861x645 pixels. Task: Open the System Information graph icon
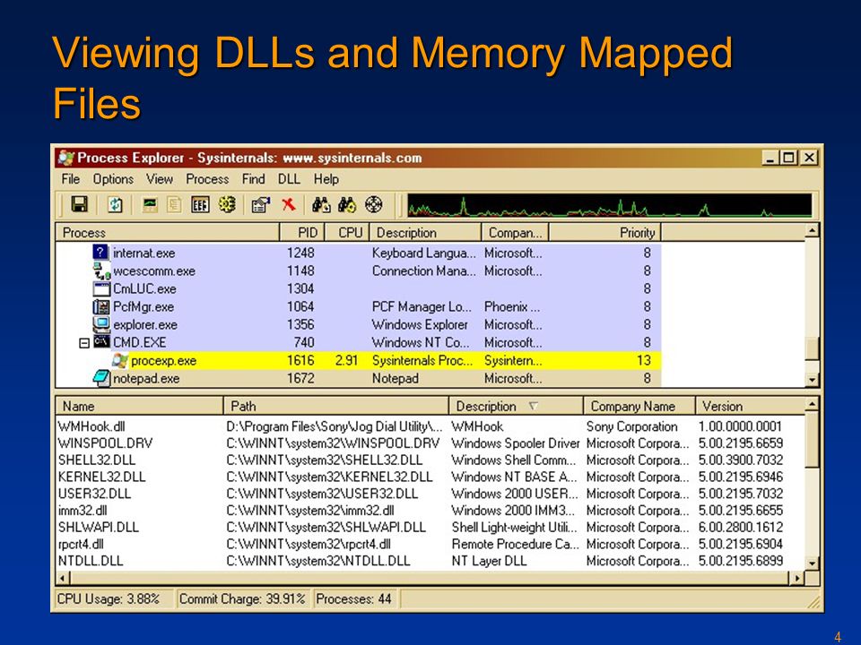[150, 204]
